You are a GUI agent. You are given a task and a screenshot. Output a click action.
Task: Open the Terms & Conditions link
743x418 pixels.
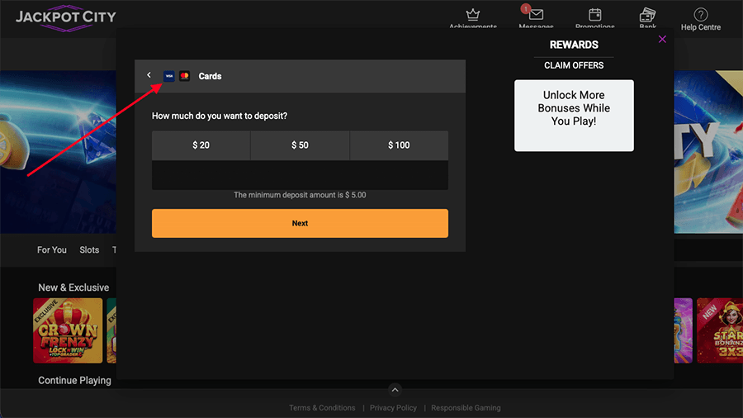tap(322, 407)
